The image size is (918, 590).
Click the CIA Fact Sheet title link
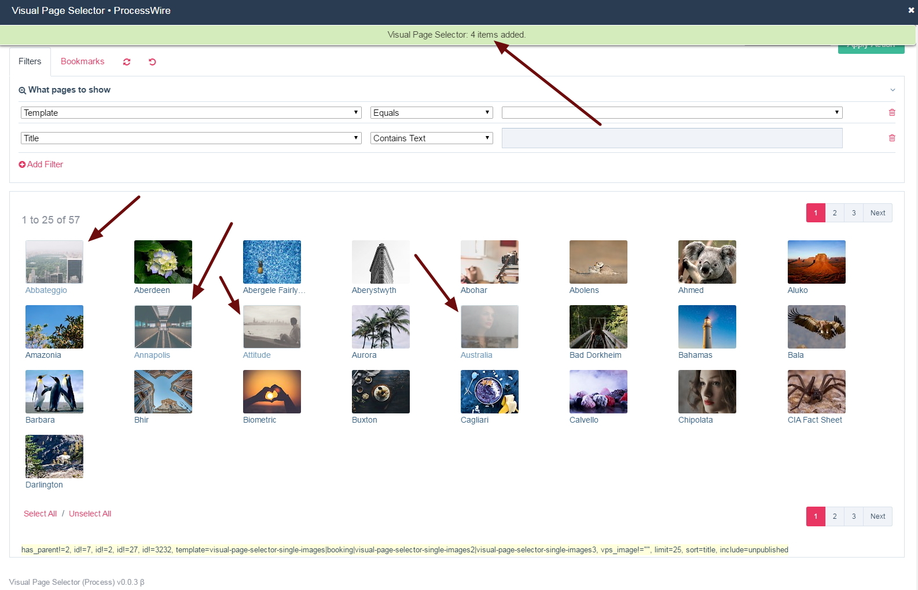tap(815, 420)
